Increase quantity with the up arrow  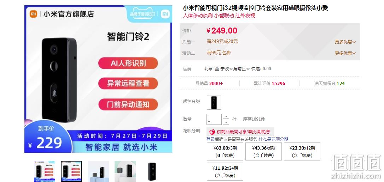tap(226, 117)
